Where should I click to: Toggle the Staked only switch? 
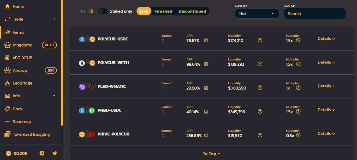click(103, 11)
